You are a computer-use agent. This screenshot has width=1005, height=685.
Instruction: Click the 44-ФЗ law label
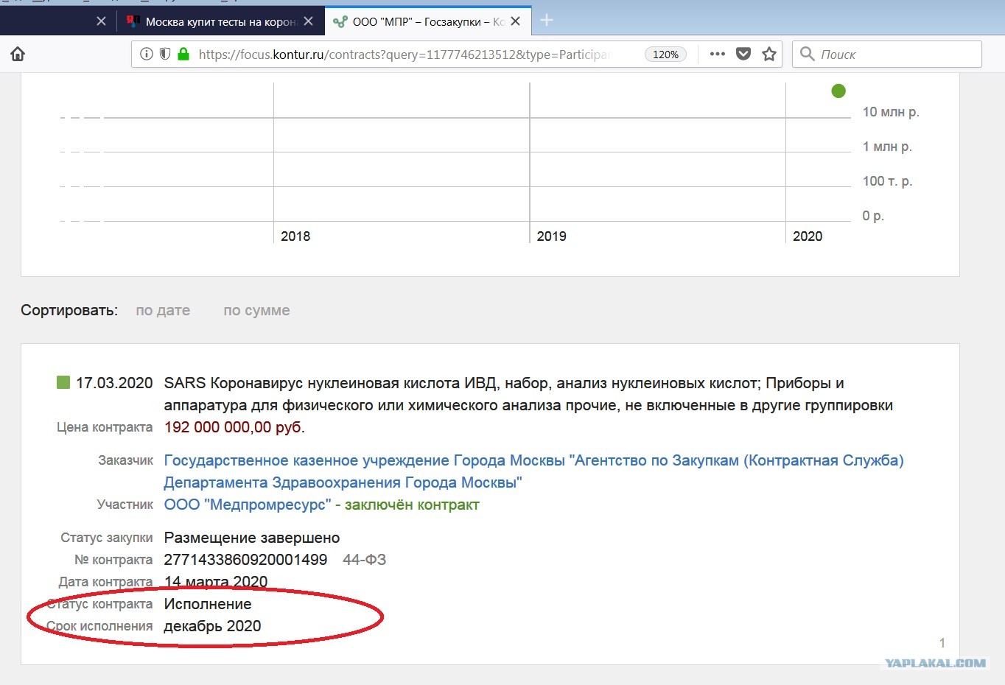click(364, 560)
